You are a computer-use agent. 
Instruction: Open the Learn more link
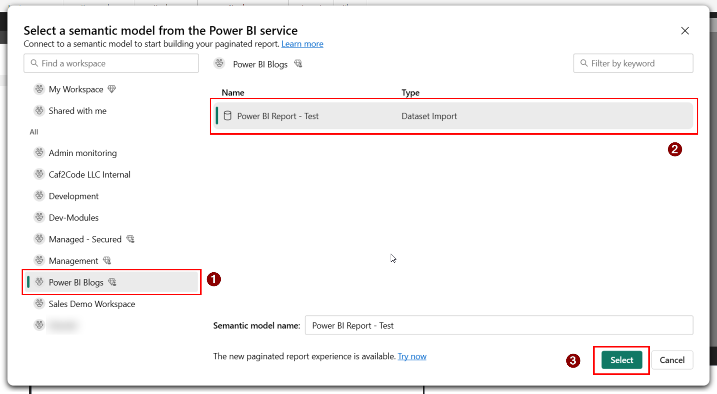point(302,44)
